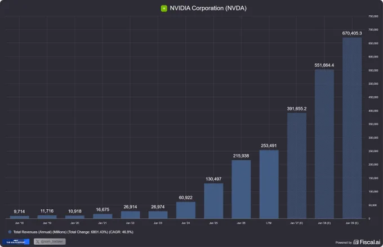Click the 60,922 value label
383x247 pixels.
186,197
